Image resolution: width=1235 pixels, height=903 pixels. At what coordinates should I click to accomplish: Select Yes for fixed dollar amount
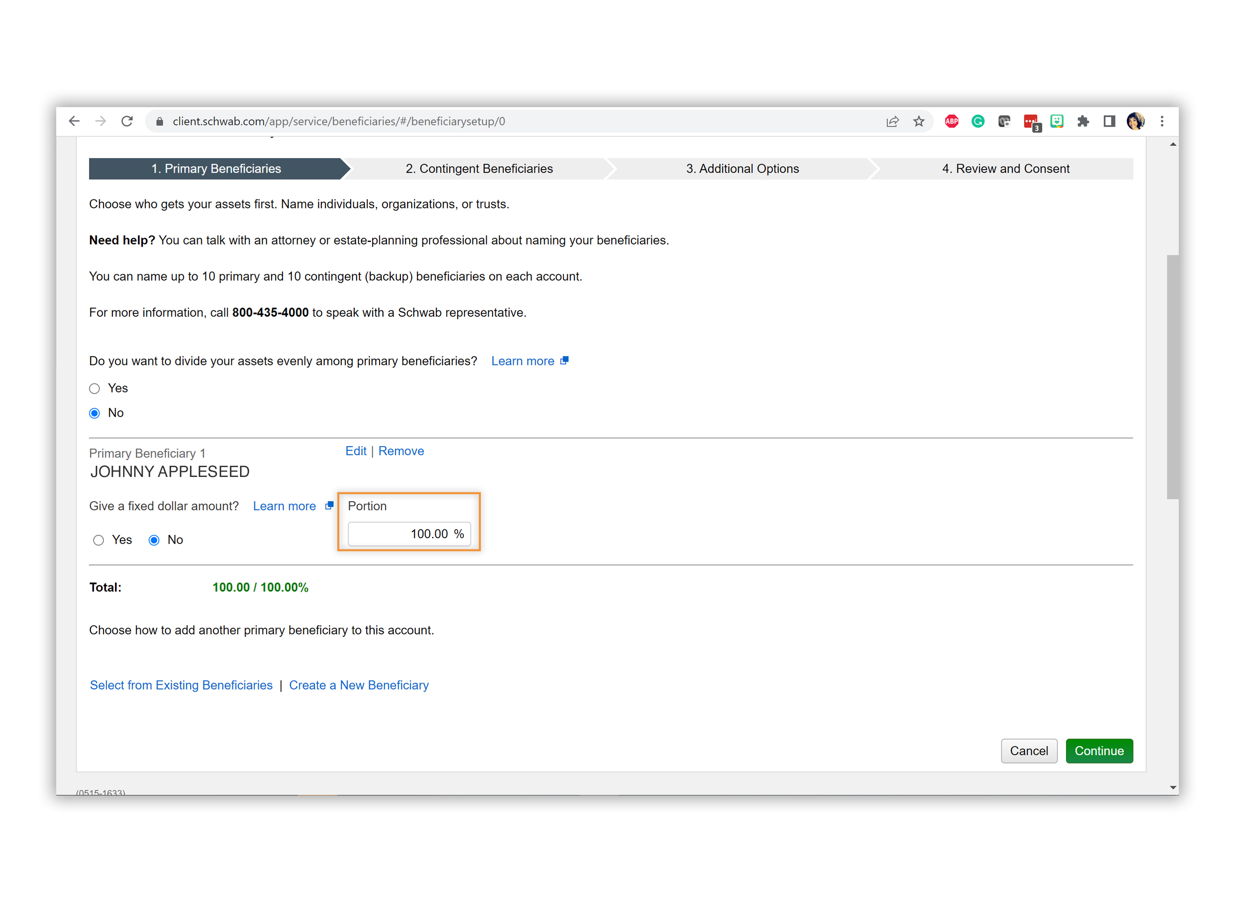[x=98, y=540]
